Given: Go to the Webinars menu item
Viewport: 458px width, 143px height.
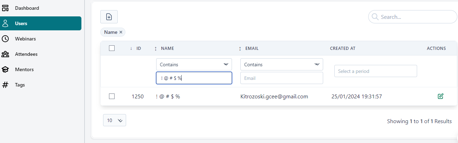Looking at the screenshot, I should 25,39.
